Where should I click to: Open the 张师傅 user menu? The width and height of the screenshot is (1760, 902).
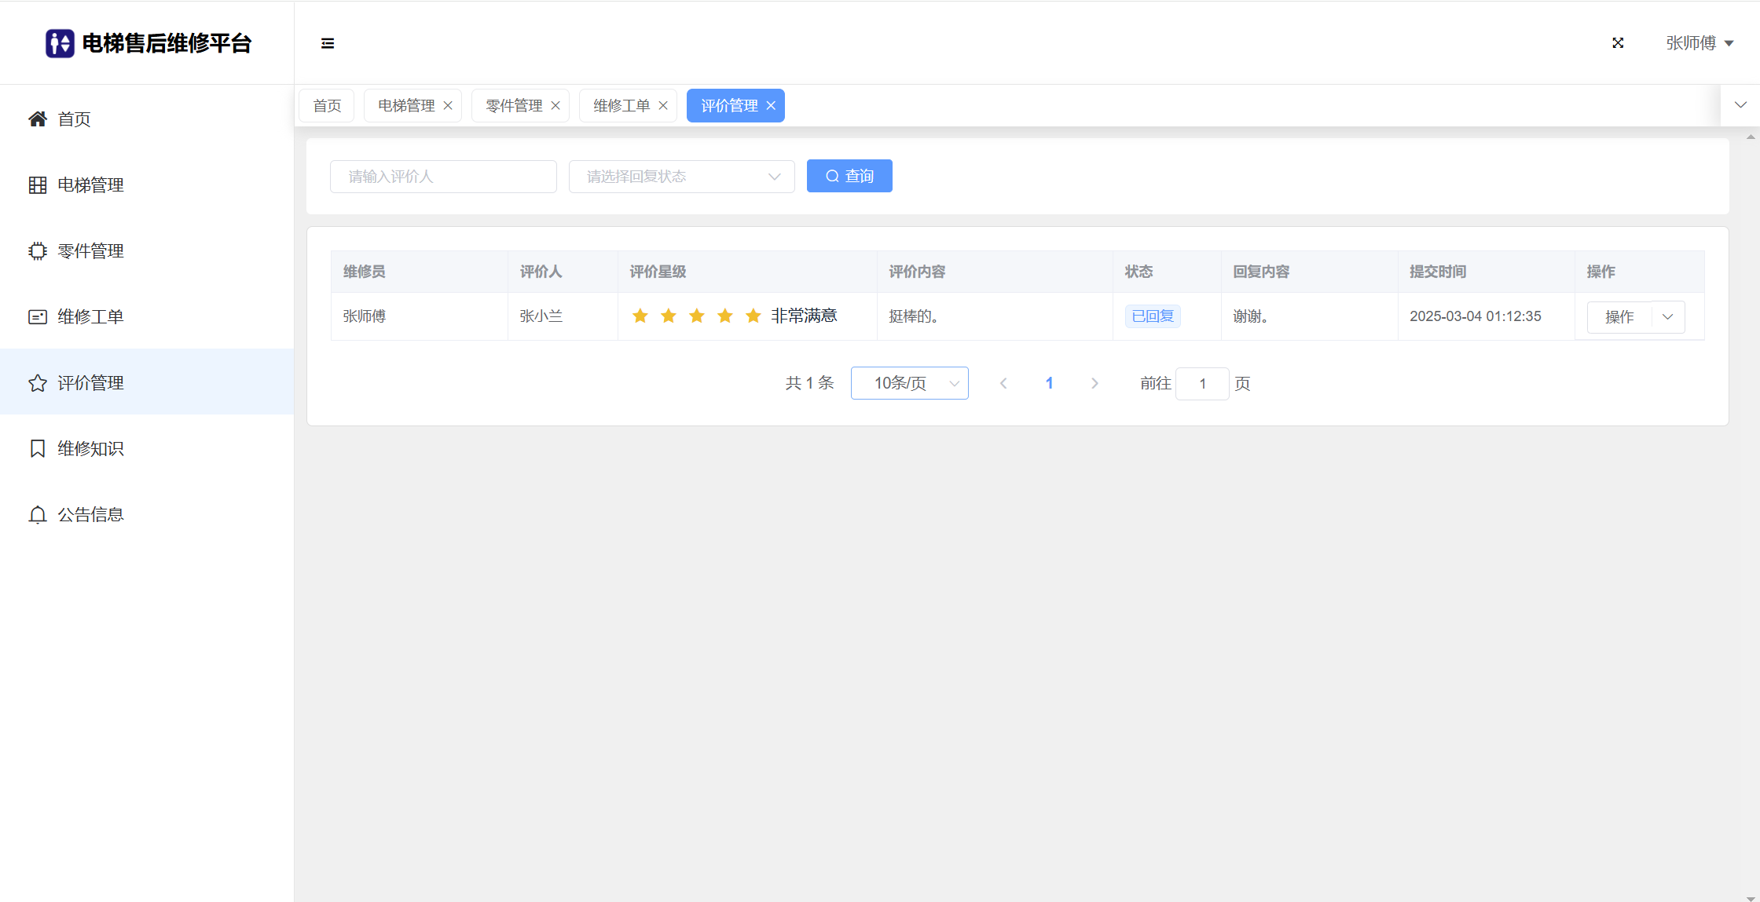click(1699, 43)
